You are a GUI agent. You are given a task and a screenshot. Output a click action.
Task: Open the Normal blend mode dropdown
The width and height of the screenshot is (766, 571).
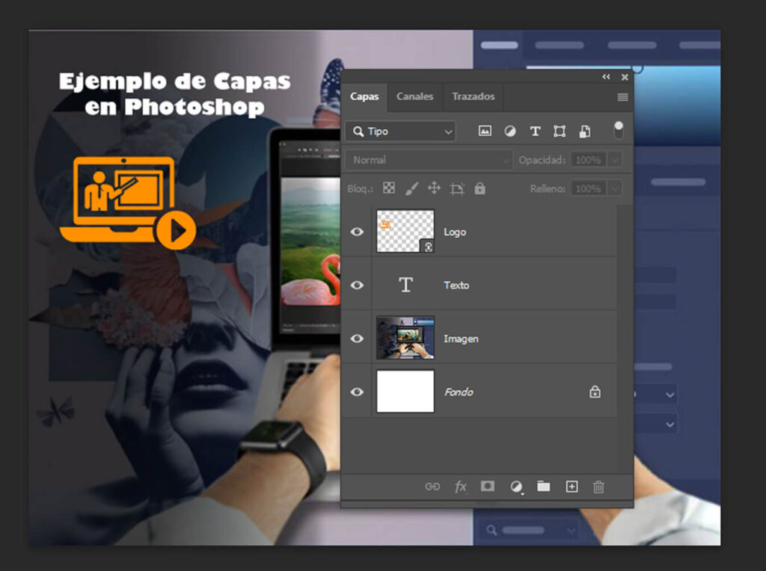pyautogui.click(x=429, y=159)
